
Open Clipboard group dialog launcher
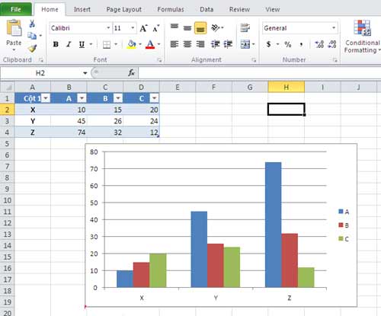click(x=41, y=60)
